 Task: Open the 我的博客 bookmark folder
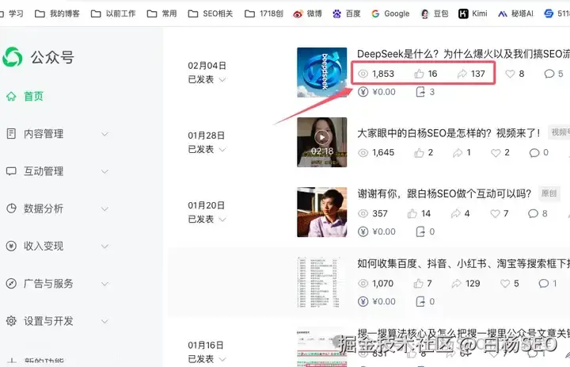coord(57,13)
